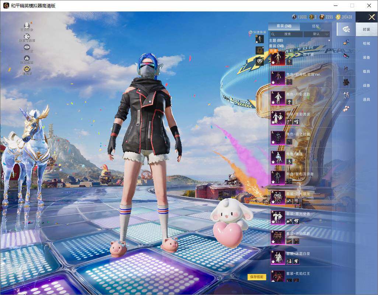Image resolution: width=378 pixels, height=295 pixels.
Task: Open the flame-shaped icon on left
Action: 27,58
